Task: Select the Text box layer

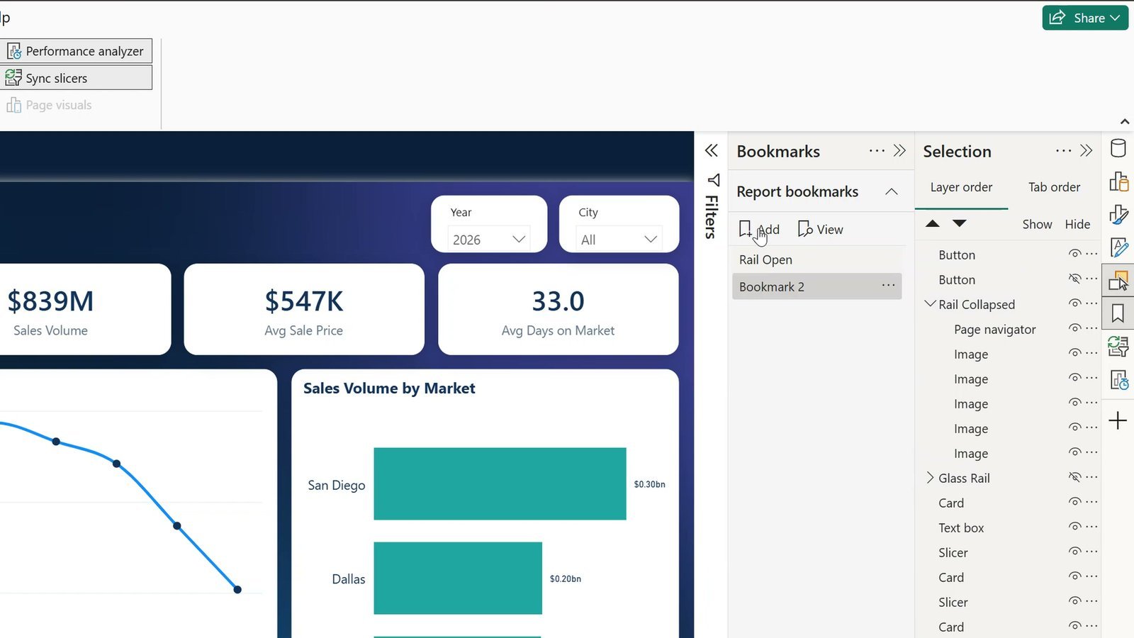Action: click(961, 527)
